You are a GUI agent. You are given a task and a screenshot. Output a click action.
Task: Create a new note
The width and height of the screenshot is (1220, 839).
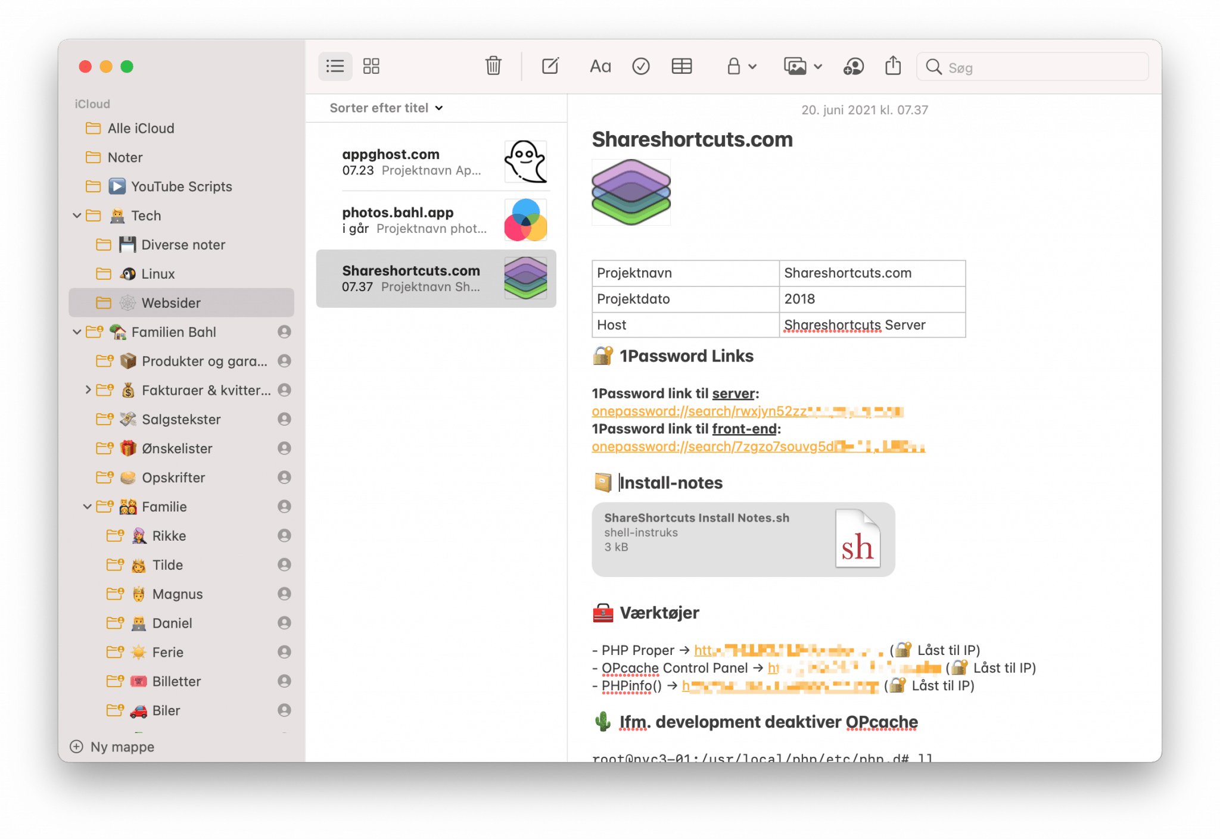tap(550, 66)
